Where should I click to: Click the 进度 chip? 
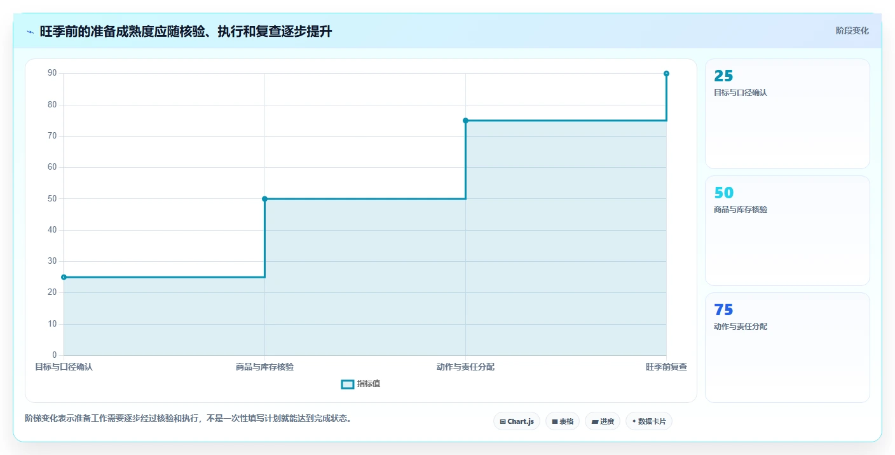tap(603, 421)
